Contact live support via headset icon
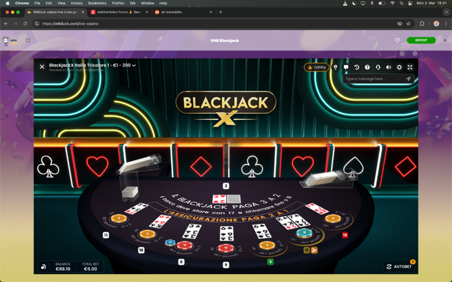Screen dimensions: 452x282 pyautogui.click(x=378, y=67)
